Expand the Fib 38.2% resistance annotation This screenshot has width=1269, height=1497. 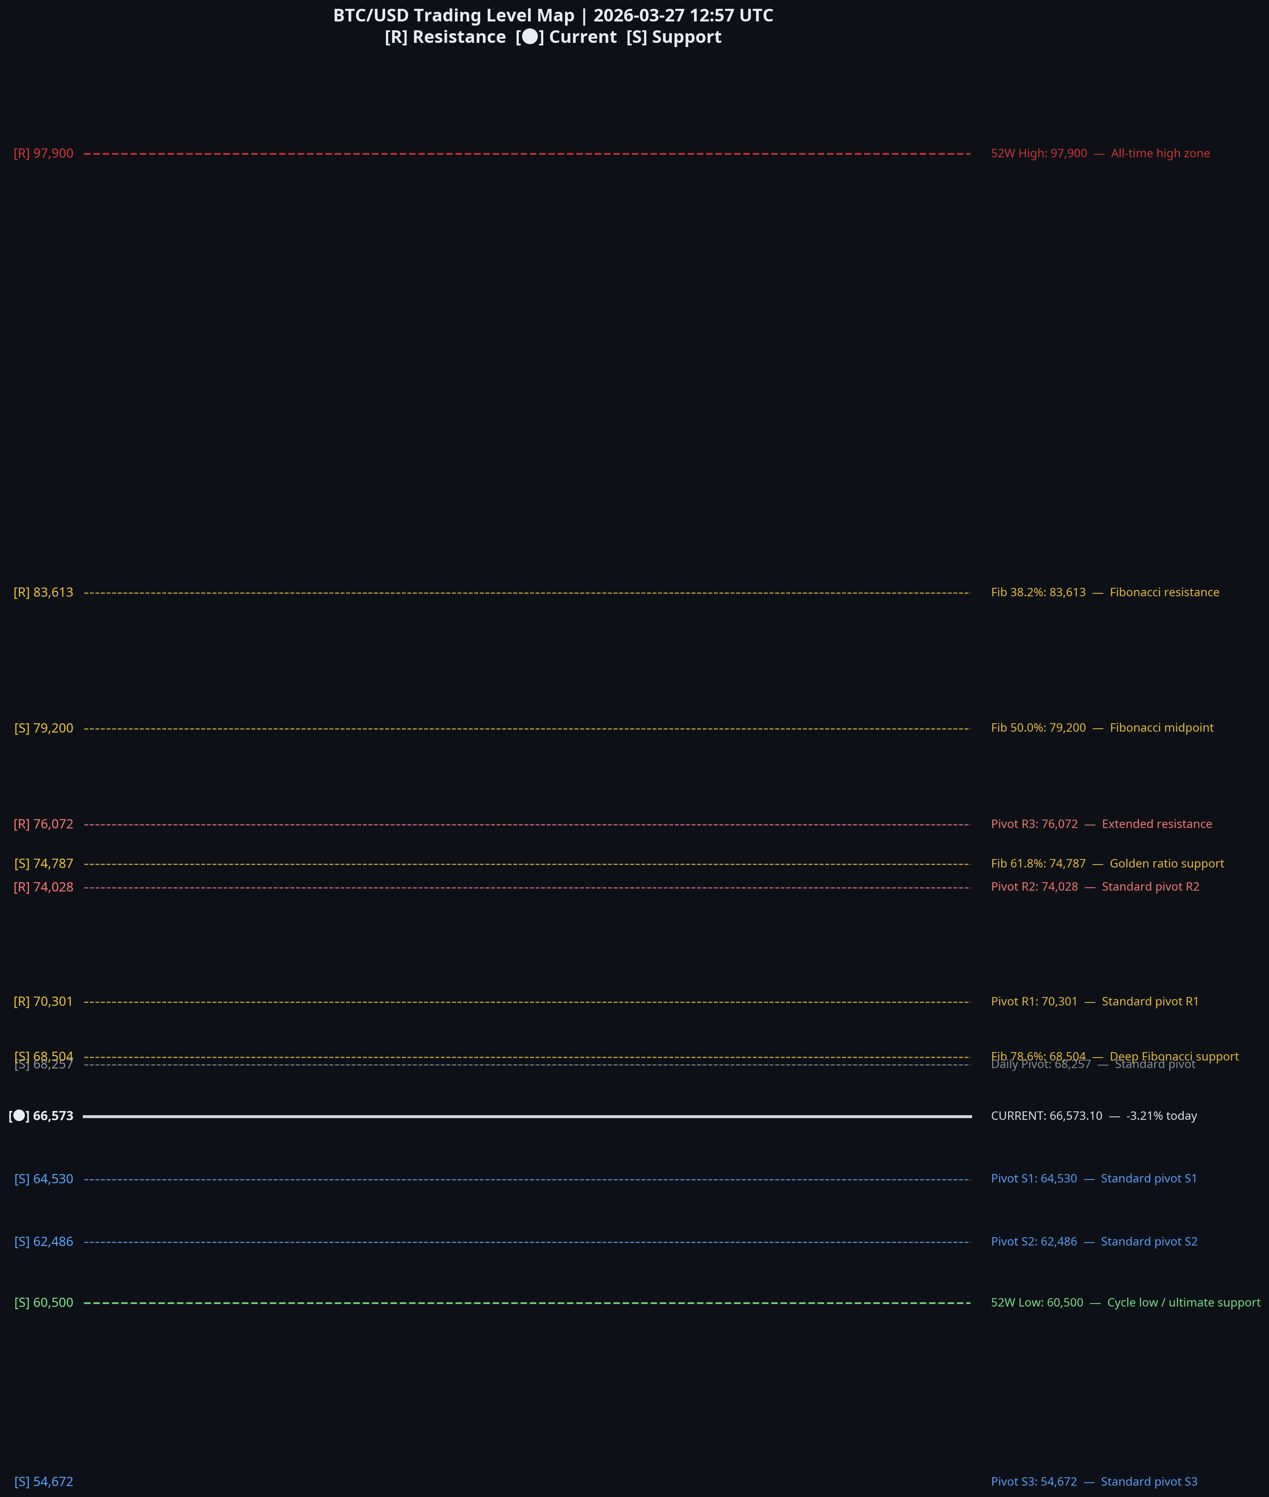point(1105,592)
